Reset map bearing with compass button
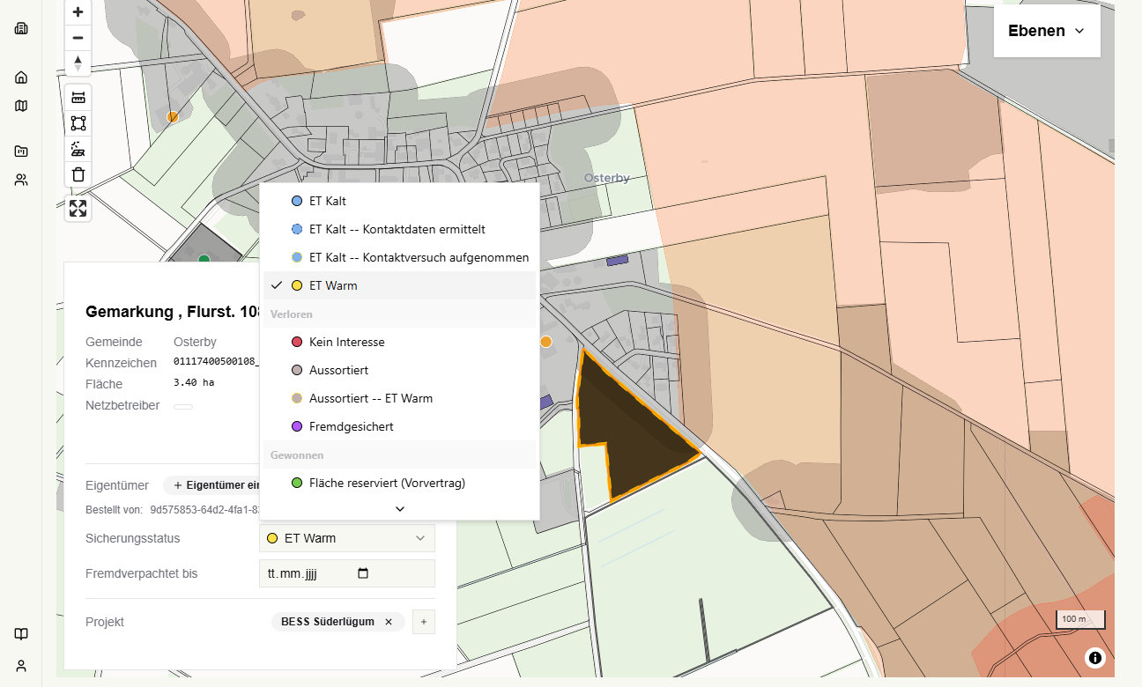 click(x=78, y=63)
